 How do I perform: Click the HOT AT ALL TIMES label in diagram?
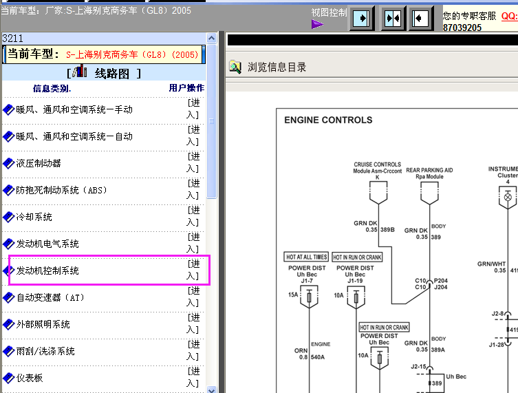[306, 257]
